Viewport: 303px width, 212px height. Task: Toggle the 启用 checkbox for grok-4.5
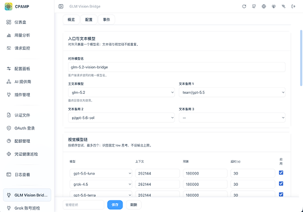281,183
